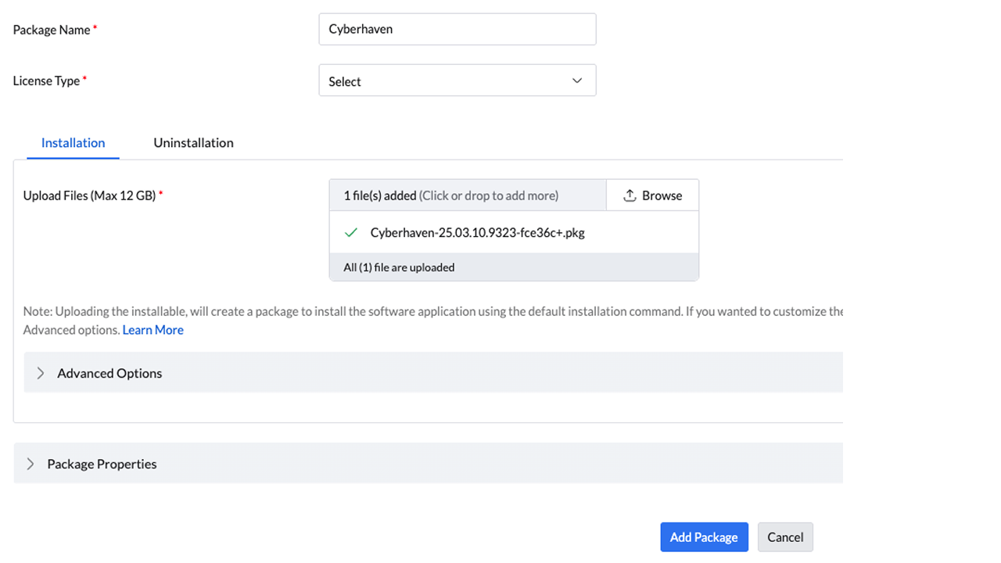The height and width of the screenshot is (563, 1001).
Task: Click the green checkmark beside the uploaded file
Action: coord(351,232)
